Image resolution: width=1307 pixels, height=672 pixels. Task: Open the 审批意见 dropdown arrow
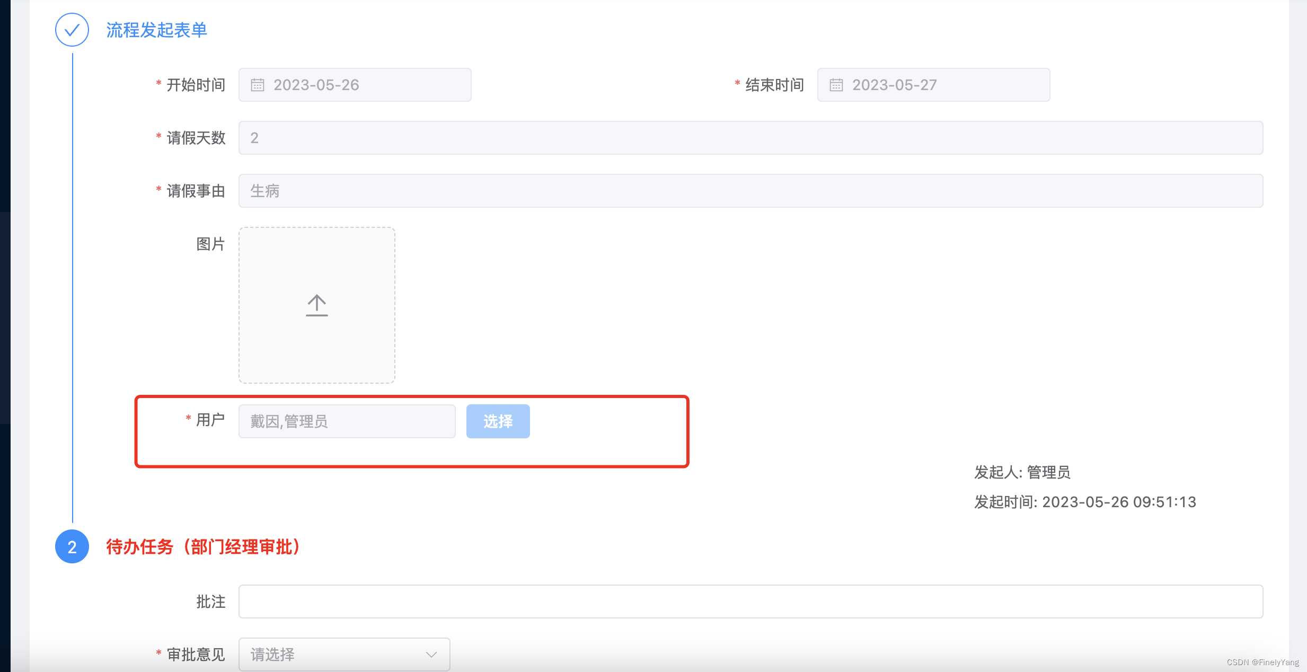(x=431, y=655)
